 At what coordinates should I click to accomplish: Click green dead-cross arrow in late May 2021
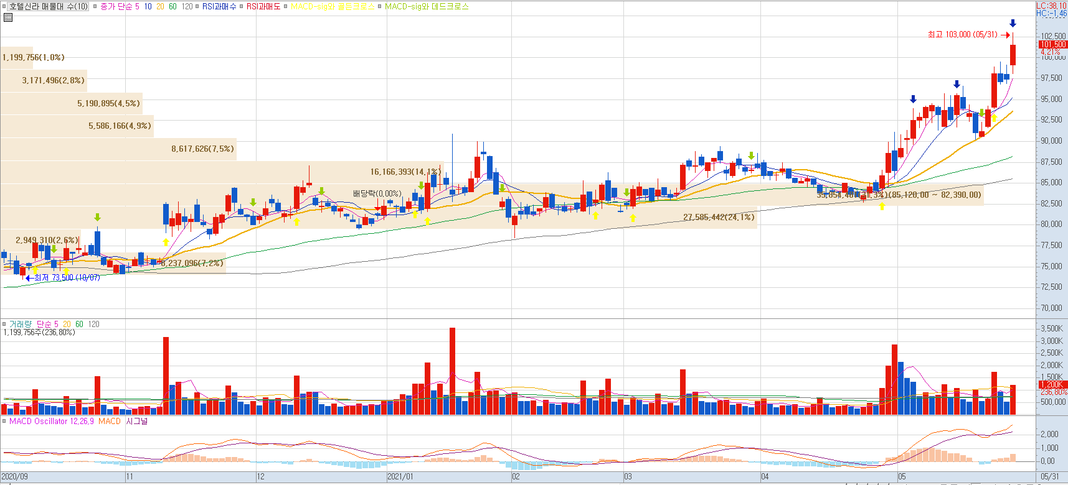[981, 113]
